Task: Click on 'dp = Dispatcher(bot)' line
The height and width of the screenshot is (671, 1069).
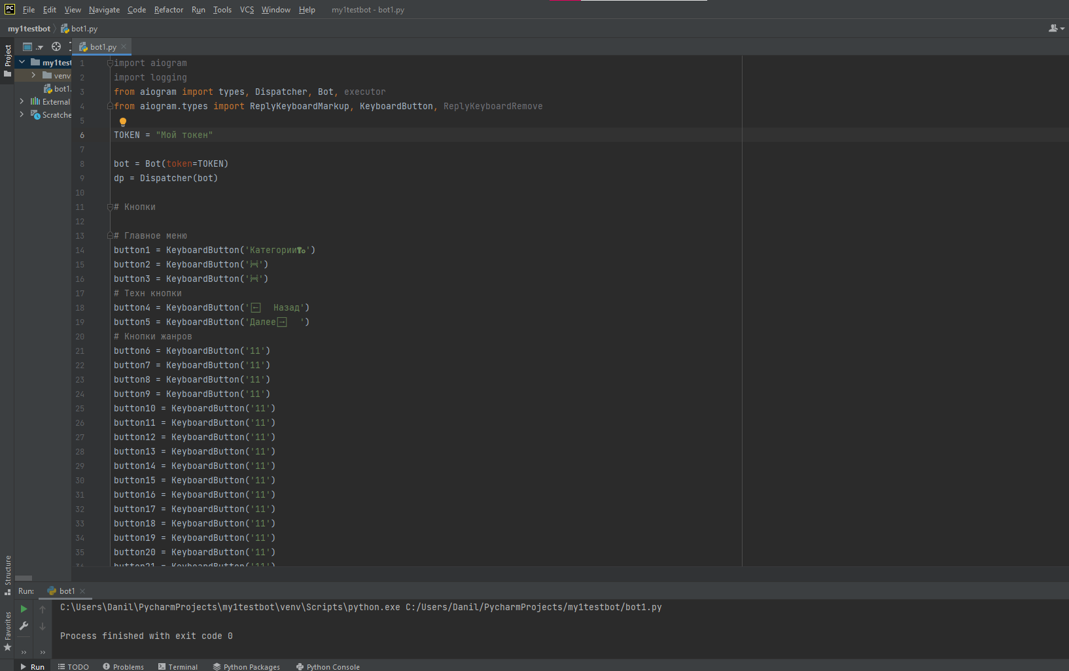Action: (166, 179)
